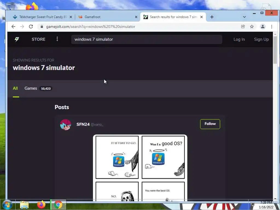
Task: Click the windows 7 simulator search field
Action: click(x=147, y=39)
